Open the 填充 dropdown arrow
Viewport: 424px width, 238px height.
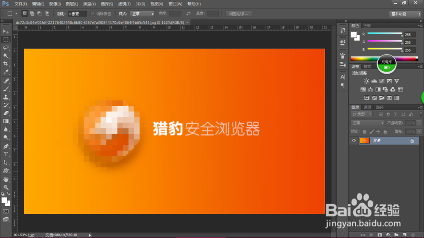419,132
